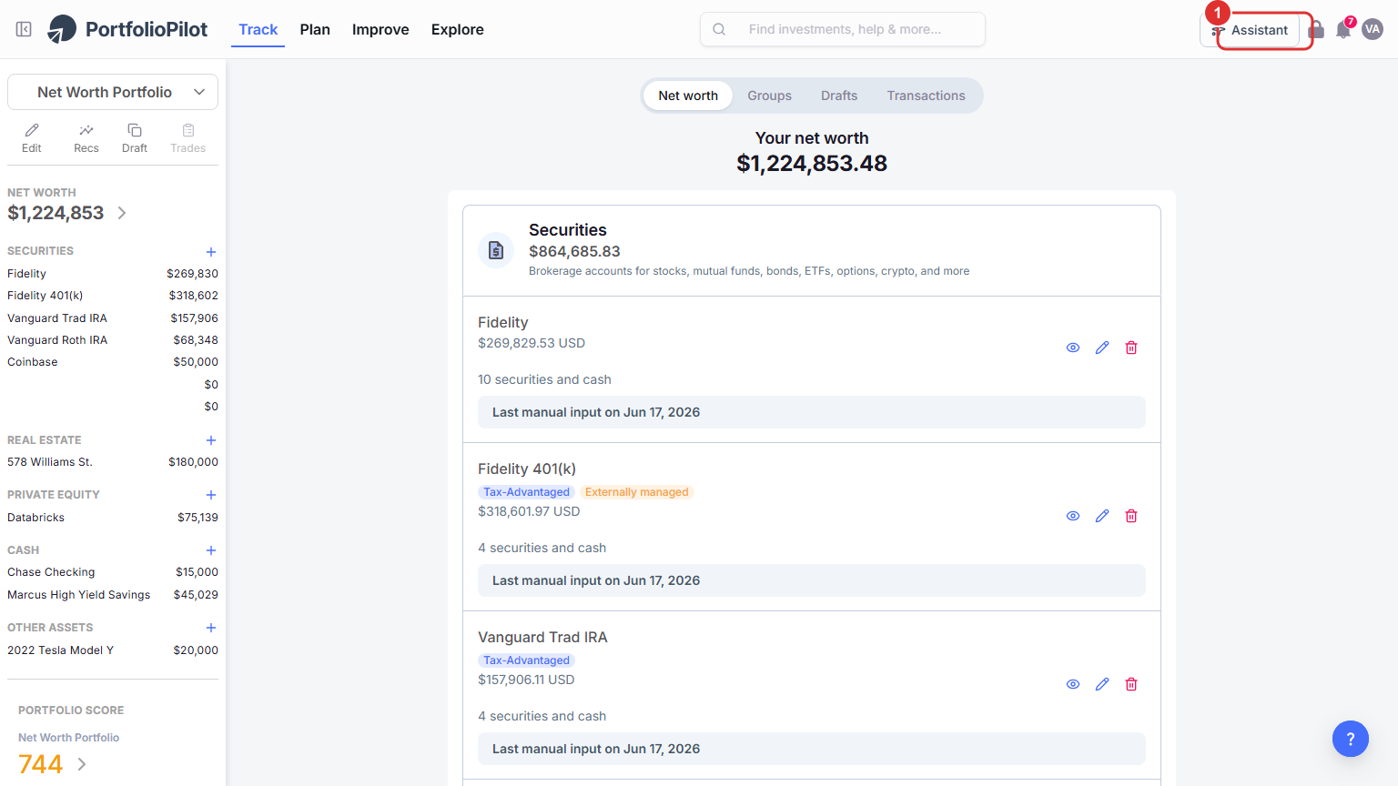Image resolution: width=1398 pixels, height=786 pixels.
Task: Click the $864,685.83 Securities total
Action: [574, 251]
